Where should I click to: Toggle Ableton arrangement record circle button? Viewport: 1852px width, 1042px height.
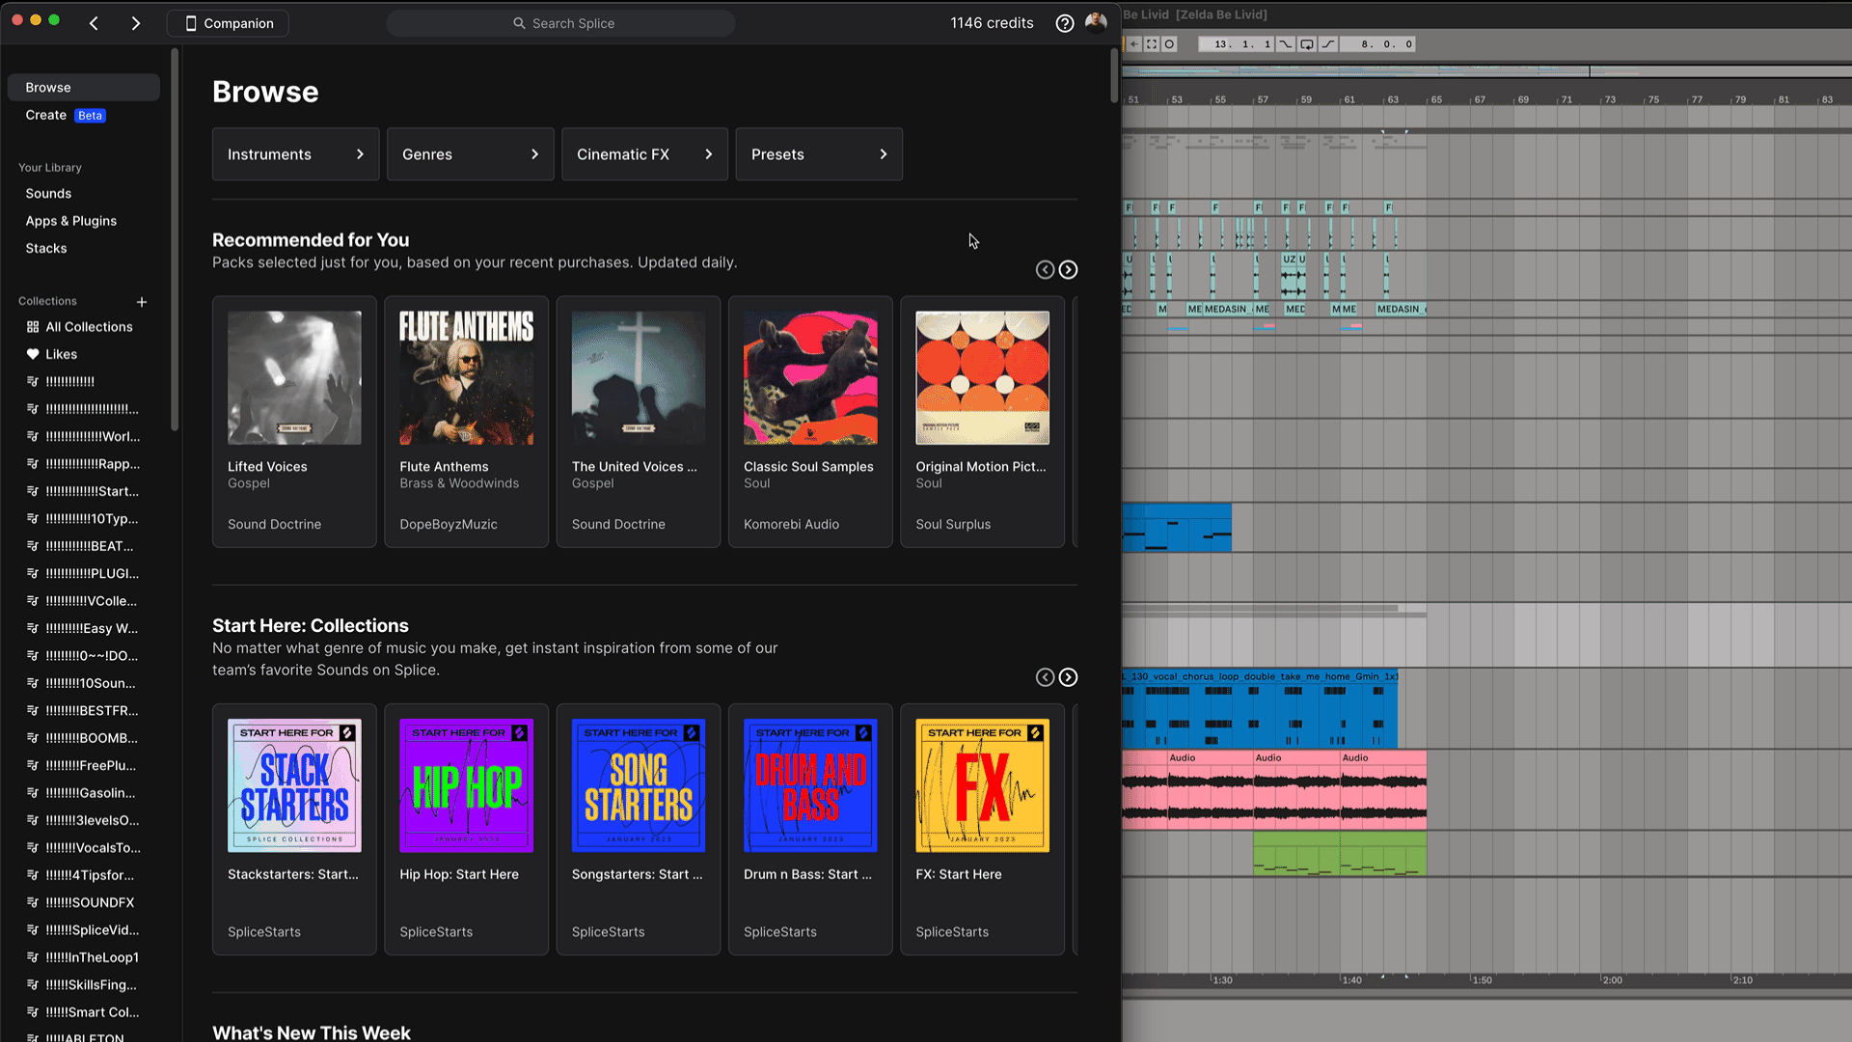tap(1169, 44)
